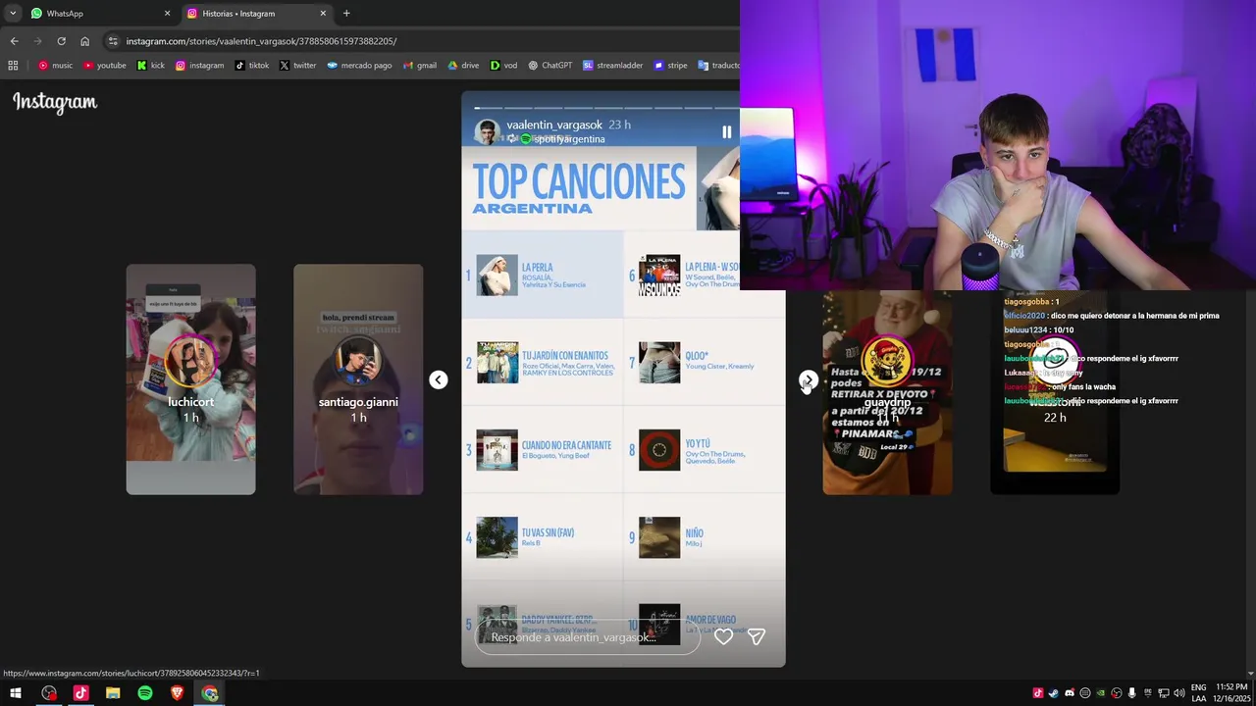Open a new browser tab
The image size is (1256, 706).
(346, 14)
